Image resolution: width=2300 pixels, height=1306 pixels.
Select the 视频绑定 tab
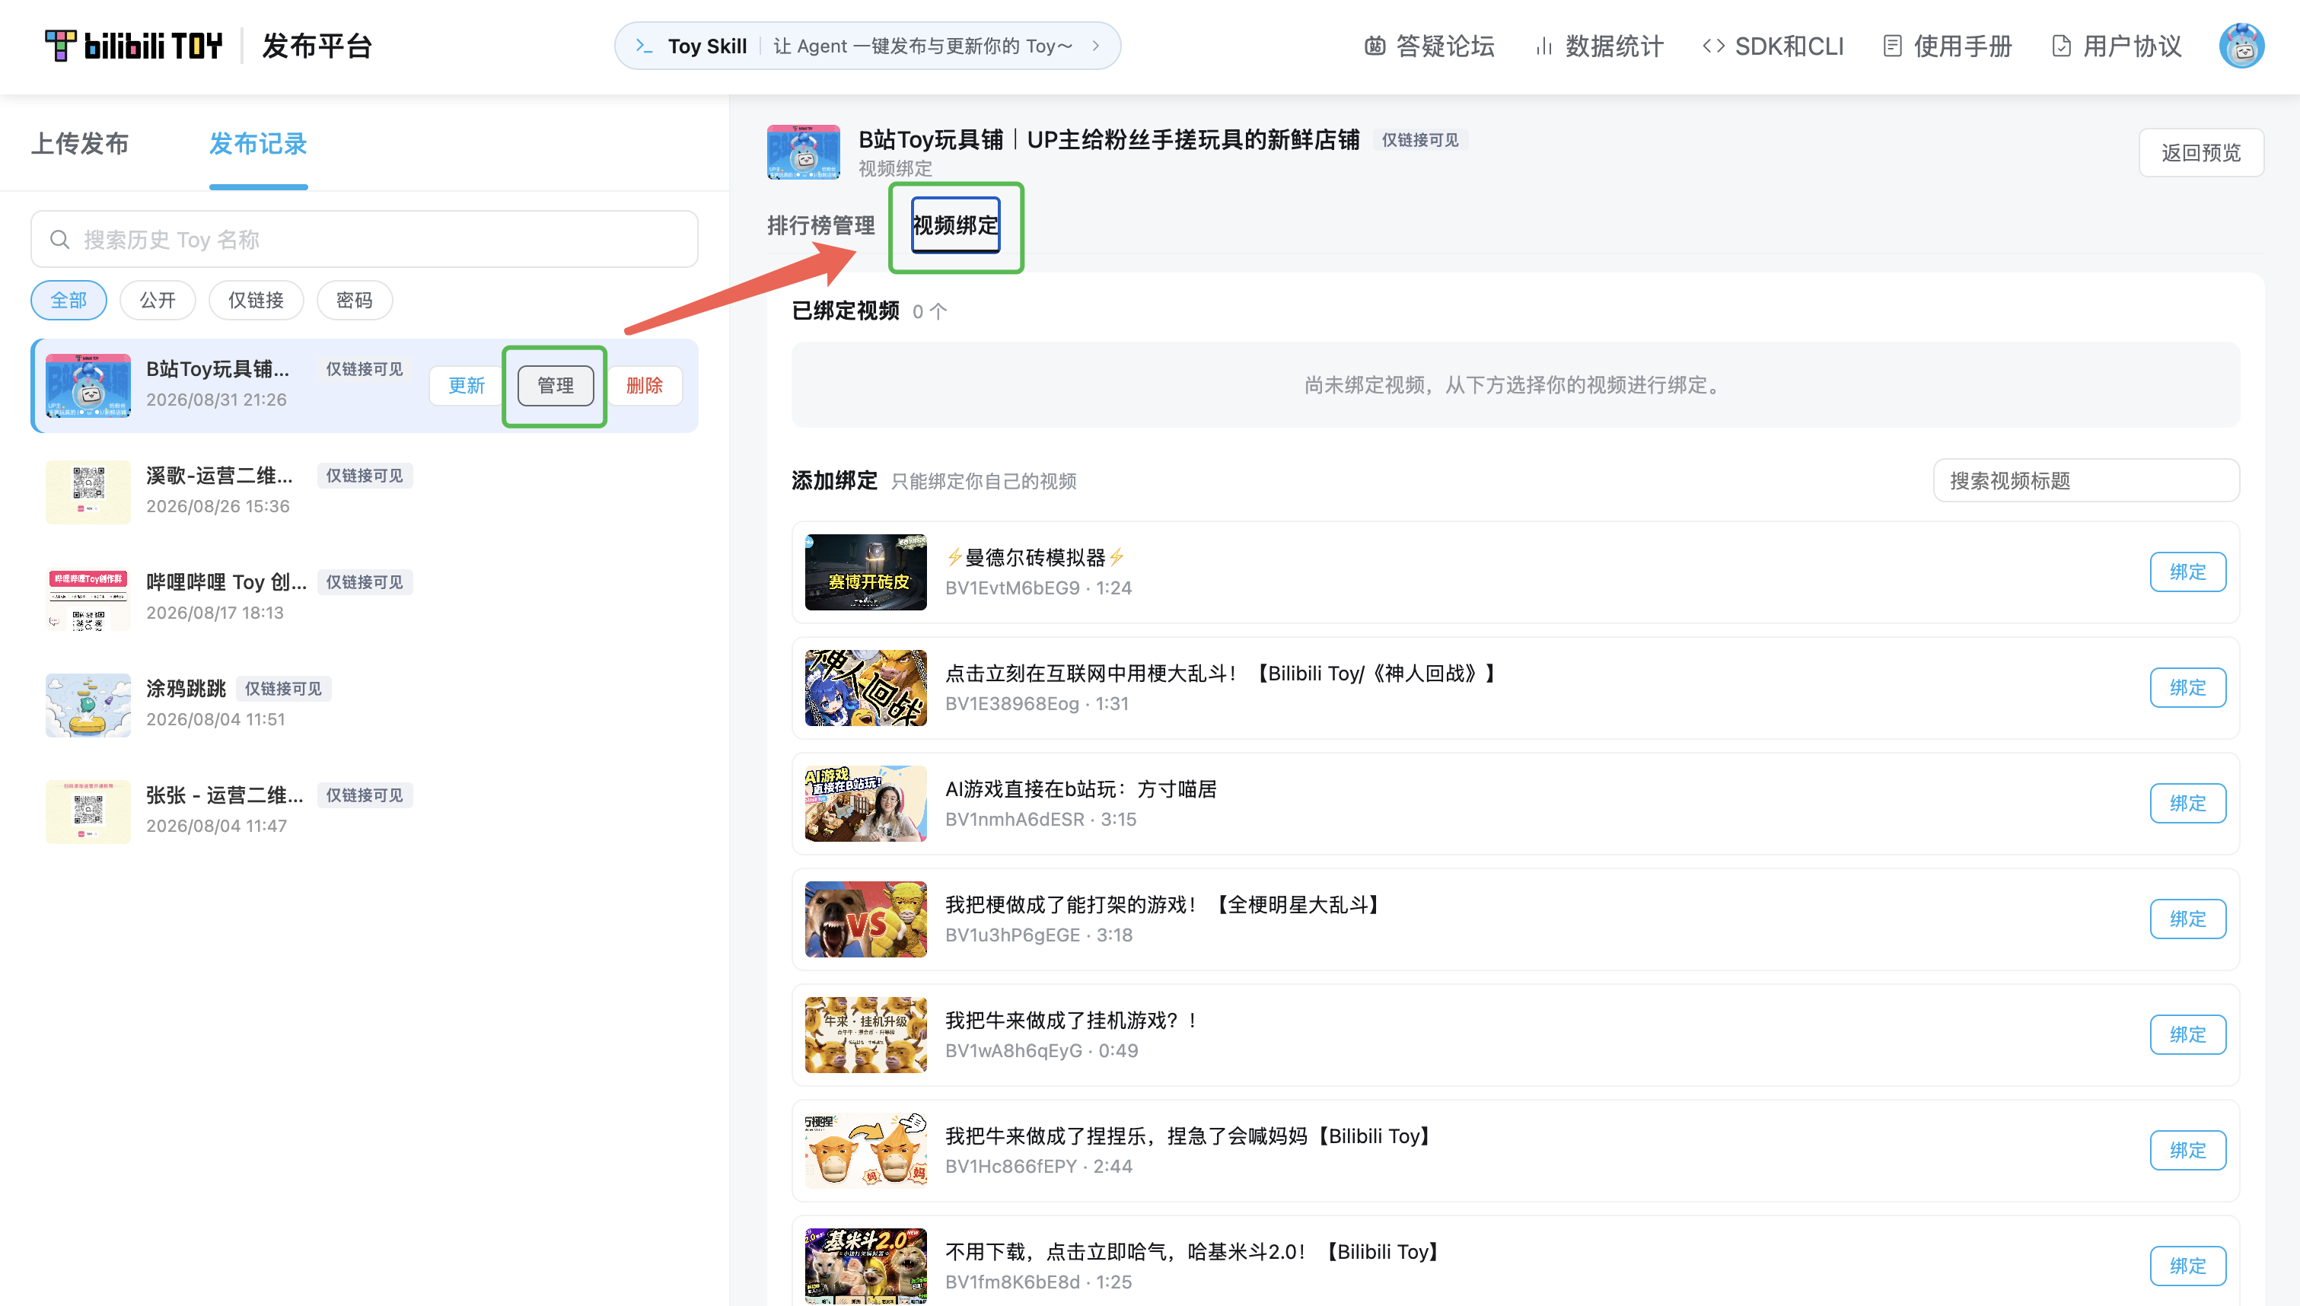pos(955,225)
